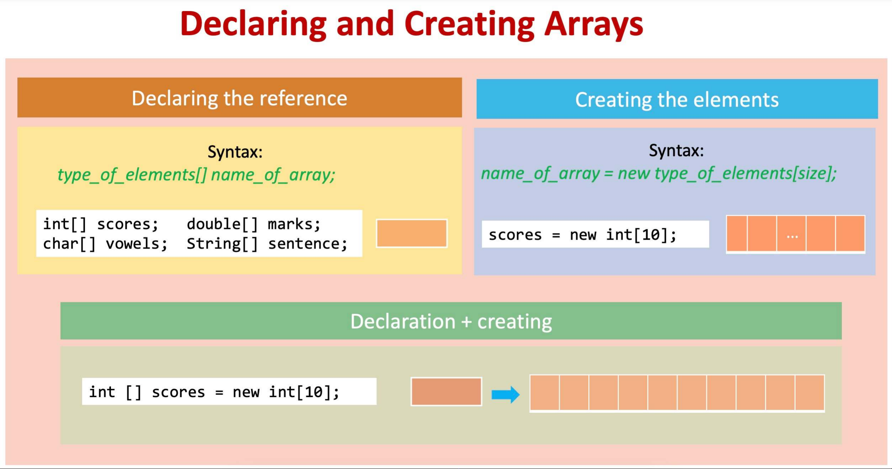Click the "Declaration + creating" green header

click(x=451, y=321)
